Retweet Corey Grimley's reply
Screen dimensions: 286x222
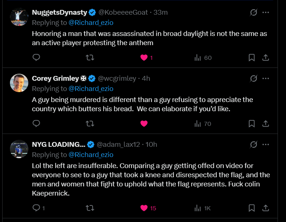point(90,124)
